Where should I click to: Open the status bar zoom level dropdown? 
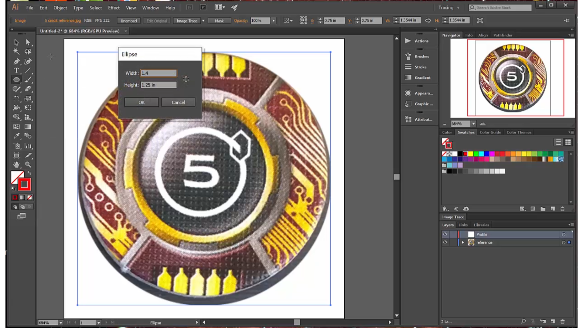click(x=60, y=323)
